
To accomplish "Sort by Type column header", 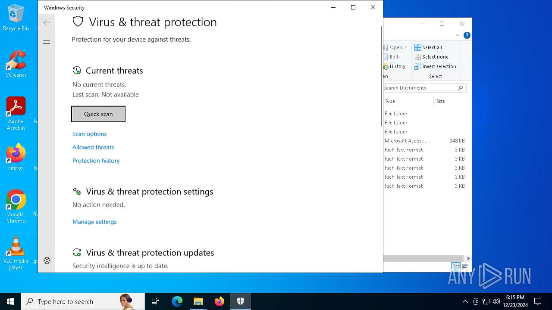I will point(408,101).
